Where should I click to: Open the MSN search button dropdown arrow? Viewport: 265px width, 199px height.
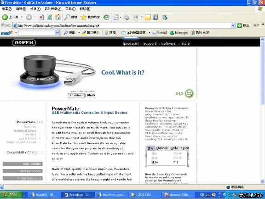coord(79,33)
